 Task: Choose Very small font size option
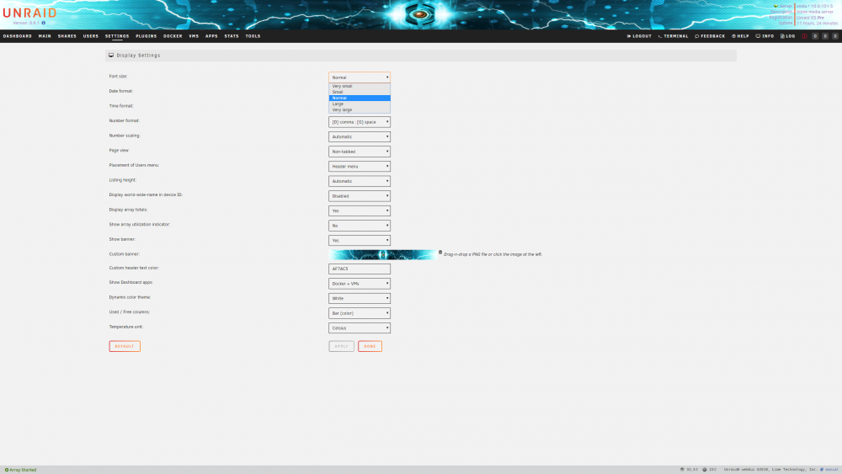[360, 86]
